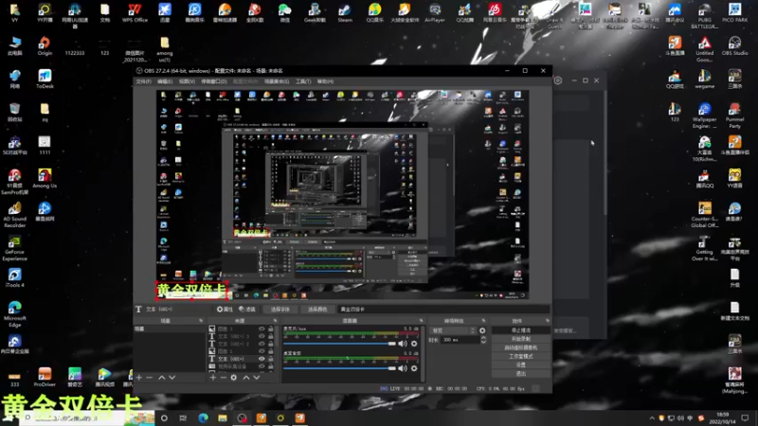Open the 编辑(E) menu
Viewport: 758px width, 426px height.
[165, 81]
